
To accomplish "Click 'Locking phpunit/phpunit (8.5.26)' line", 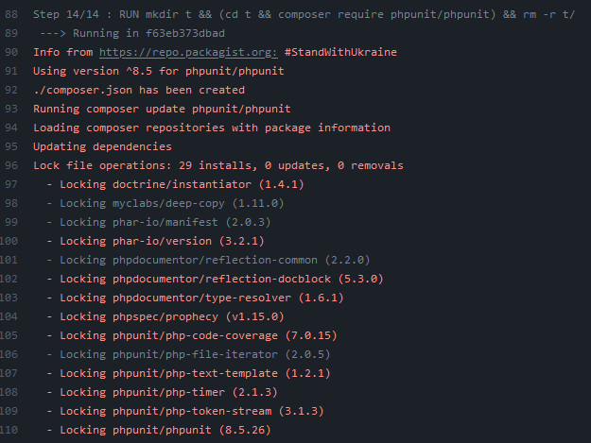I will tap(159, 430).
